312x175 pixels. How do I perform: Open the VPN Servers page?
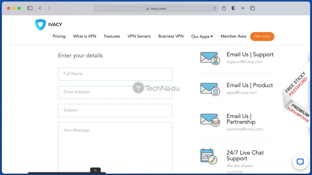tap(139, 36)
